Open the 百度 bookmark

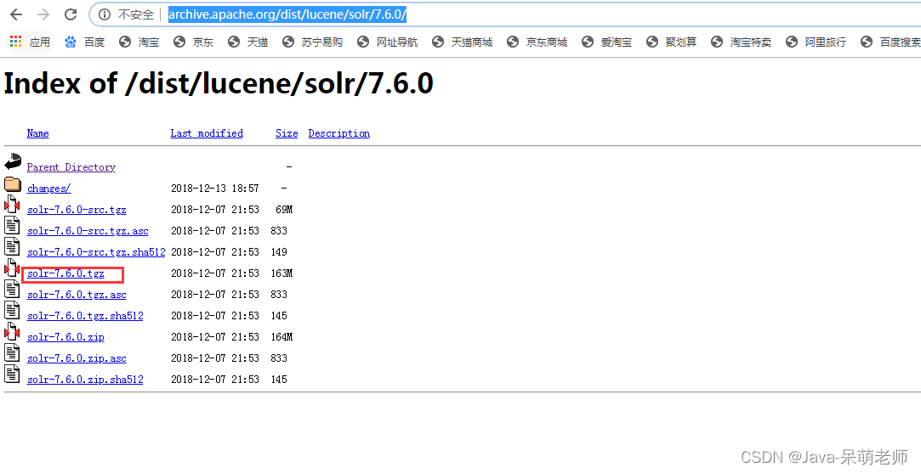pos(84,42)
